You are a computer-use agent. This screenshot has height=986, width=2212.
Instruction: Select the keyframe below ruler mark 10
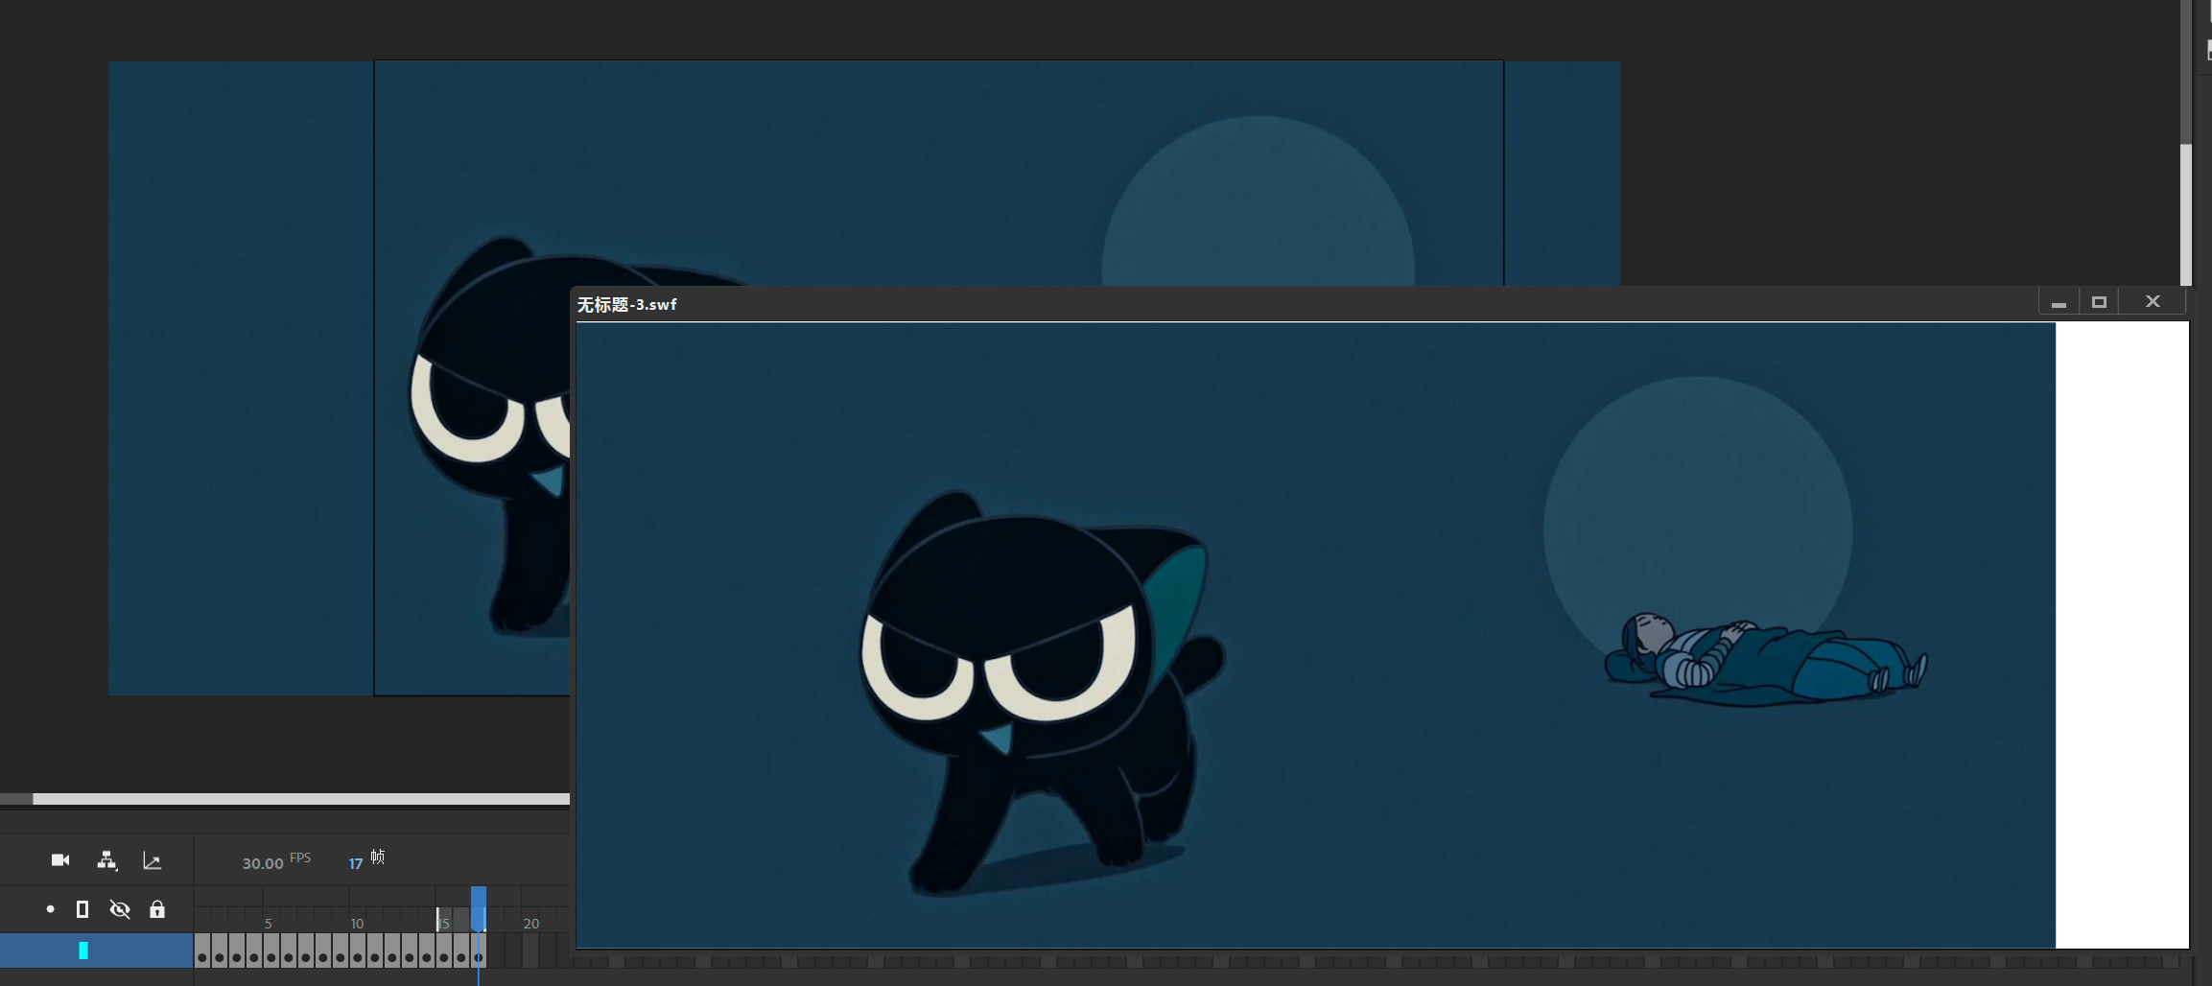(x=358, y=951)
